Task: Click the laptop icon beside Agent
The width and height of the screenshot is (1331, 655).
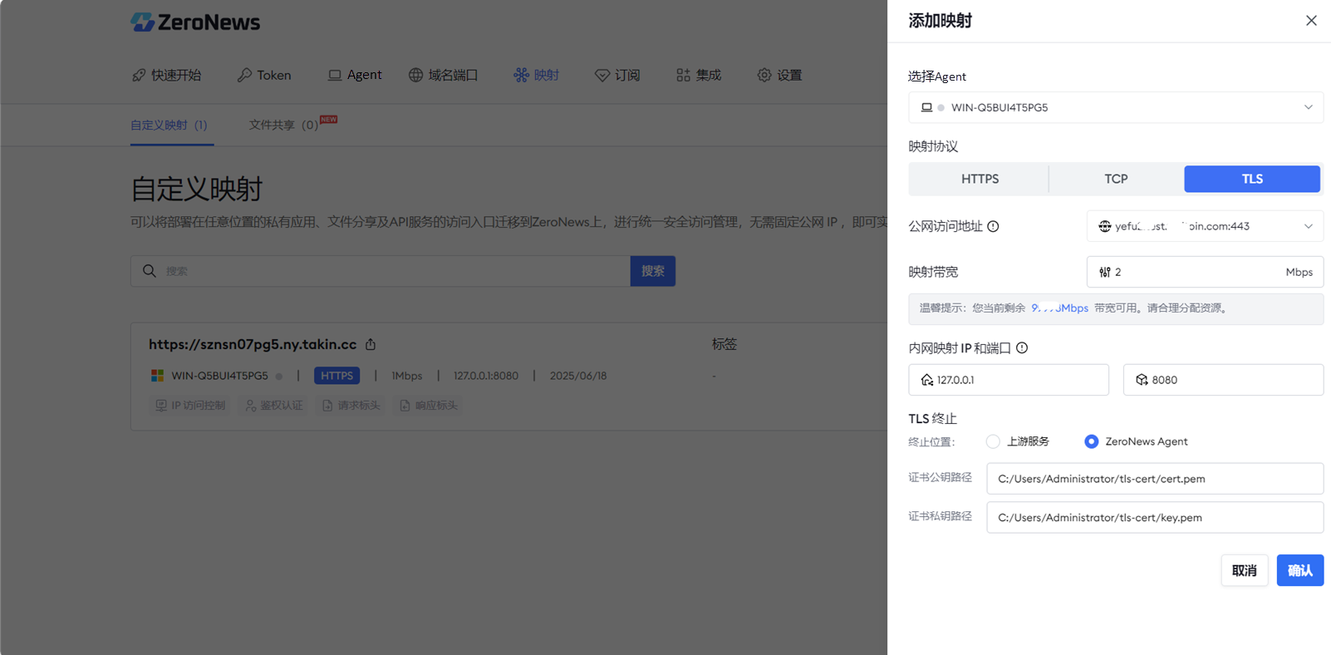Action: pos(335,75)
